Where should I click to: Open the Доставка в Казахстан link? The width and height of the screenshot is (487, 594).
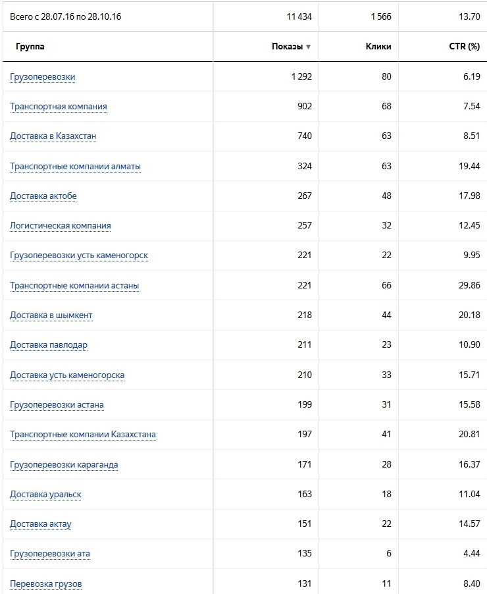53,136
